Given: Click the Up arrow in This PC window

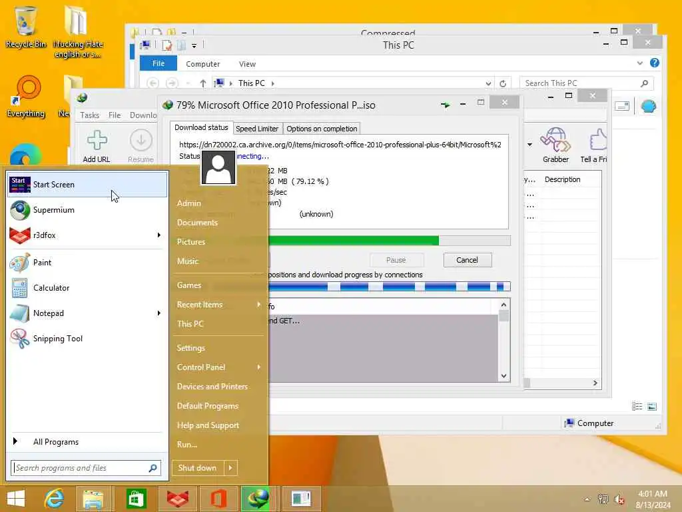Looking at the screenshot, I should [x=202, y=83].
